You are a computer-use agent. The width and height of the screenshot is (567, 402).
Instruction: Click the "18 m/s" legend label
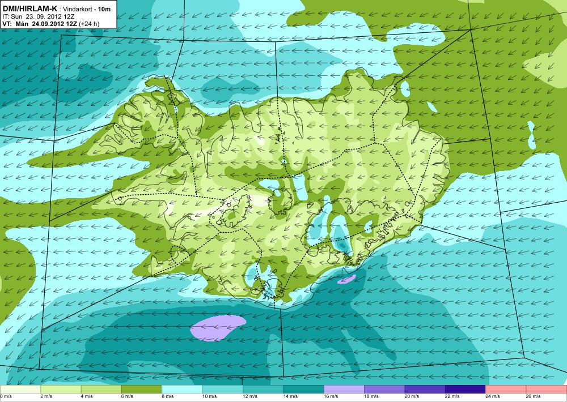point(372,396)
